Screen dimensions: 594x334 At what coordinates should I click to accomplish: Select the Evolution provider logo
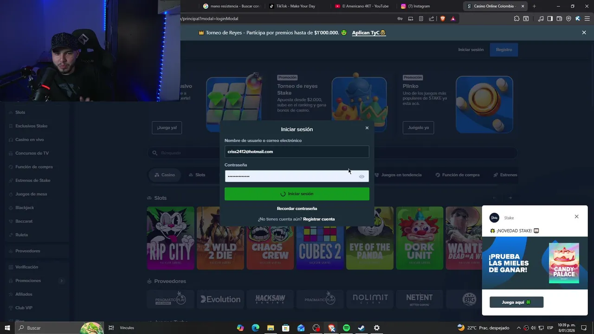click(220, 300)
